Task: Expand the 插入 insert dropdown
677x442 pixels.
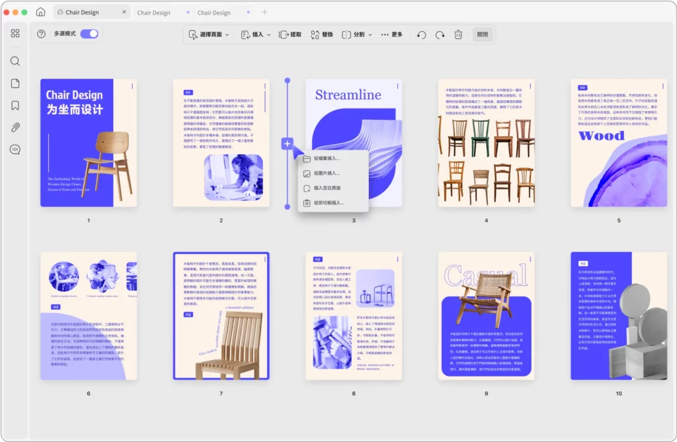Action: tap(255, 34)
